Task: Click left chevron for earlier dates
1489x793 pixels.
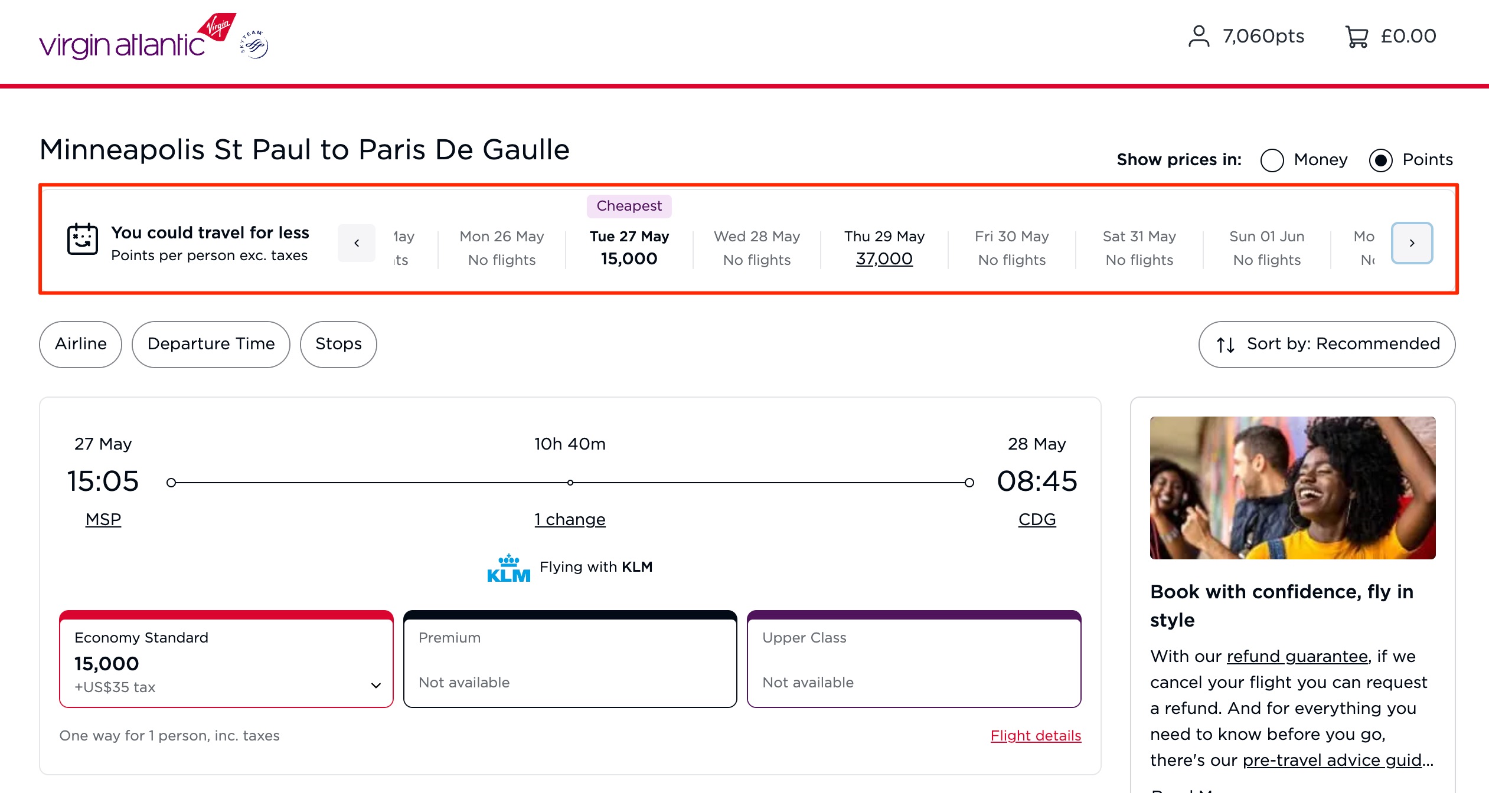Action: [x=357, y=243]
